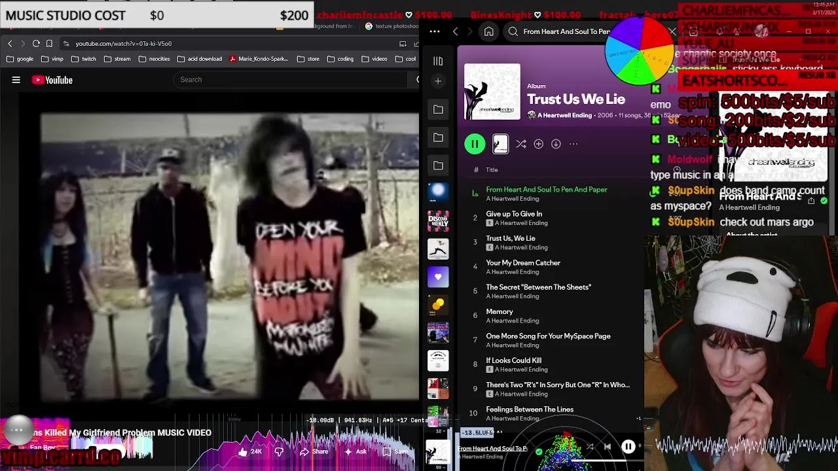
Task: Open the google bookmarks folder
Action: (20, 59)
